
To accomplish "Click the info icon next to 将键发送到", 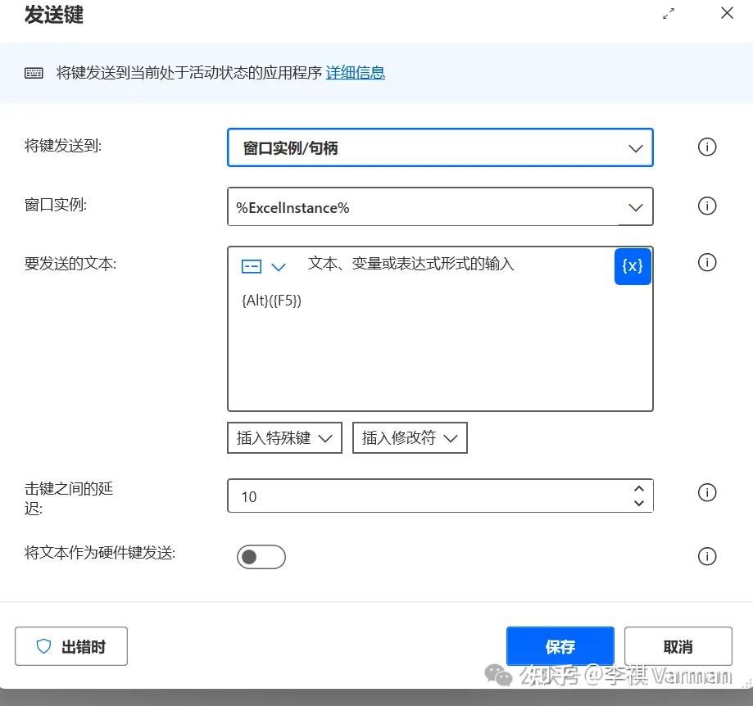I will tap(706, 147).
